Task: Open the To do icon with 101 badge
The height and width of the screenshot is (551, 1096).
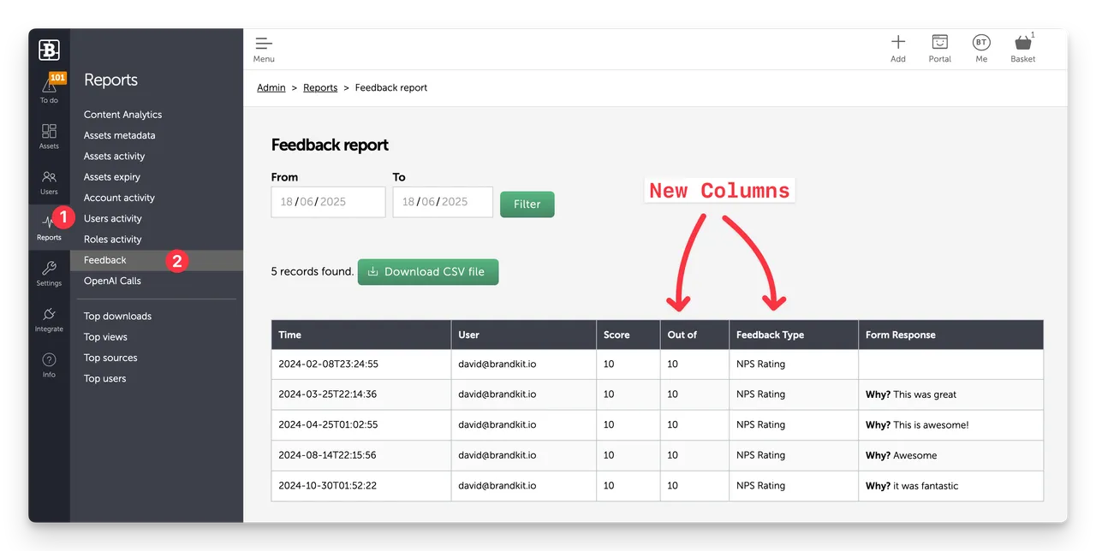Action: pyautogui.click(x=49, y=88)
